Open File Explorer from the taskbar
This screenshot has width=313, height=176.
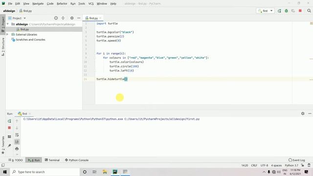tap(105, 172)
